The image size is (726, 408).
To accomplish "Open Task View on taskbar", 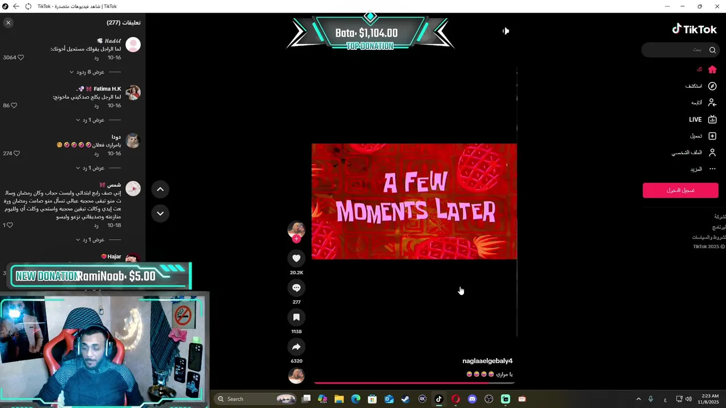I will 306,399.
